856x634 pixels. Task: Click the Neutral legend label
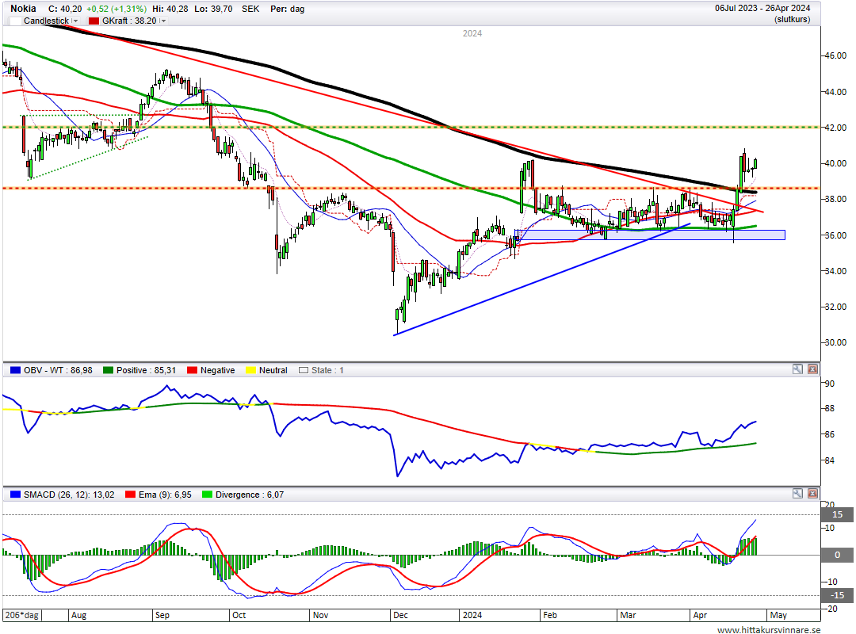273,370
